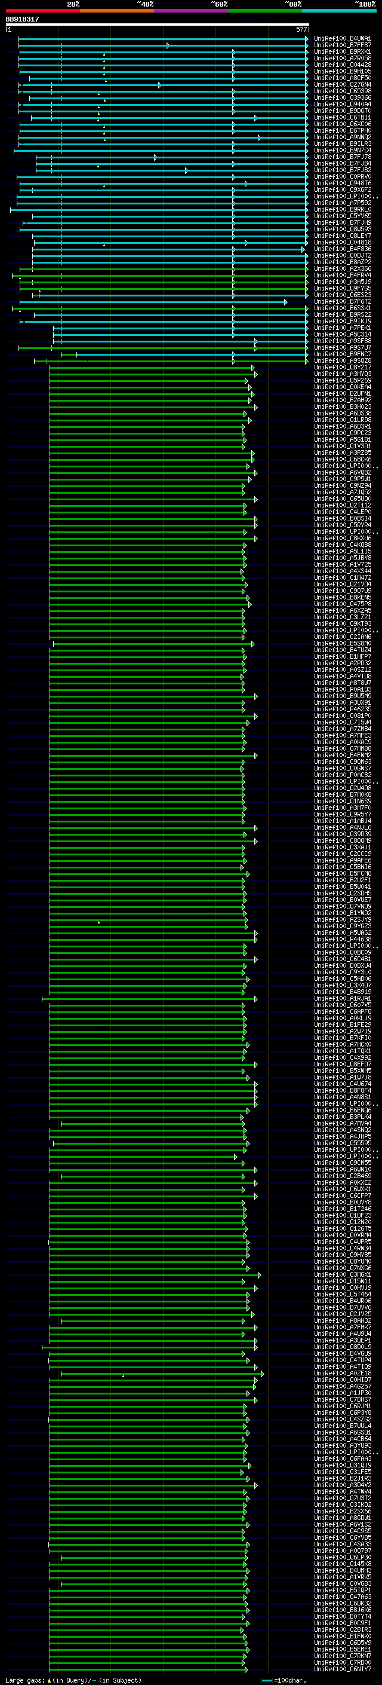Select label UniRef100_A6VQB2
Image resolution: width=382 pixels, height=1685 pixels.
343,472
